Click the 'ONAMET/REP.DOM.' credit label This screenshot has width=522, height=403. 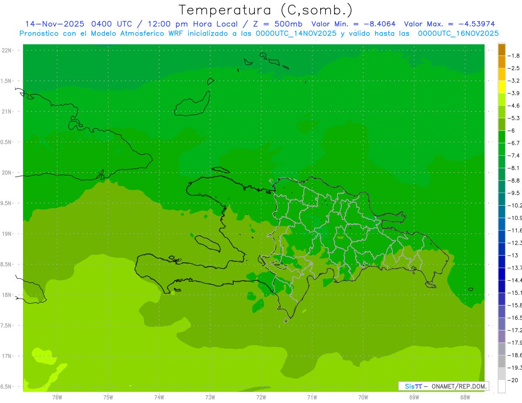[458, 386]
